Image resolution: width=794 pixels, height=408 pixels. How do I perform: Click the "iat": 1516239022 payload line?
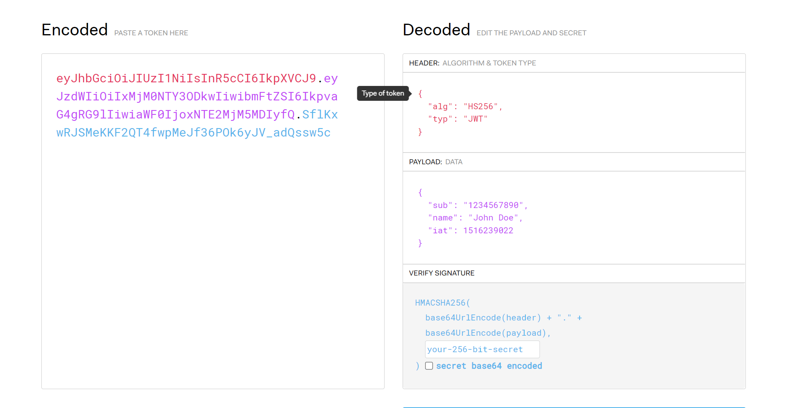[470, 231]
